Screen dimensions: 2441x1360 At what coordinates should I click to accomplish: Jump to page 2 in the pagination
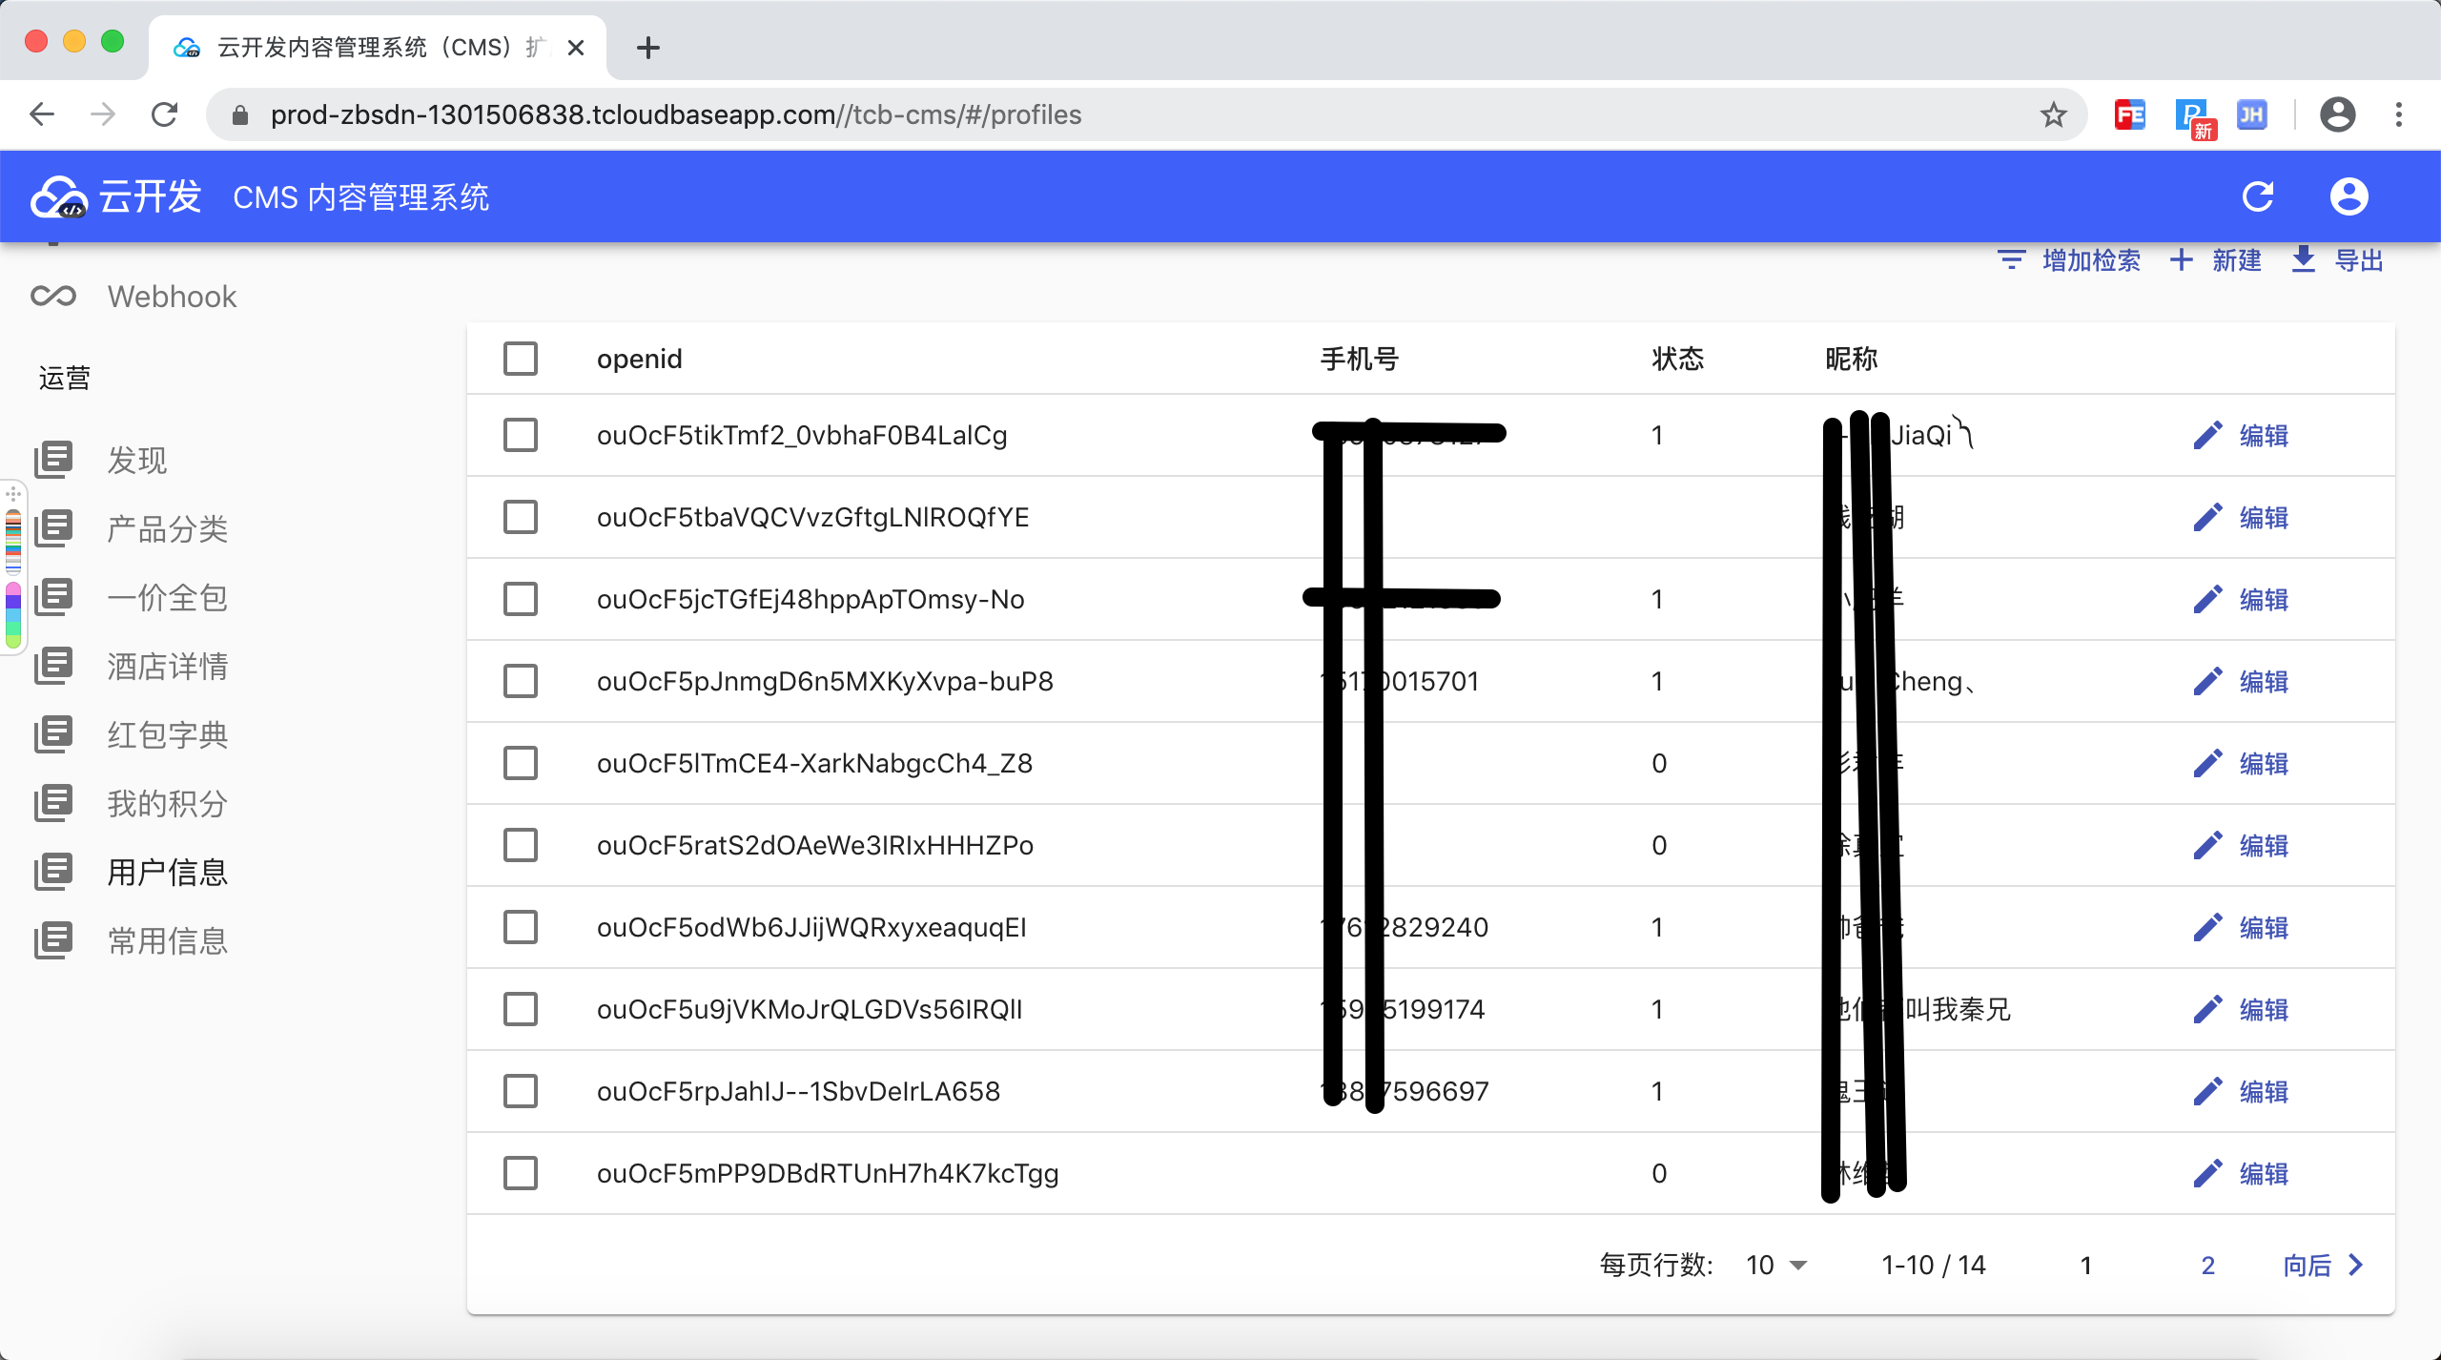[x=2207, y=1266]
